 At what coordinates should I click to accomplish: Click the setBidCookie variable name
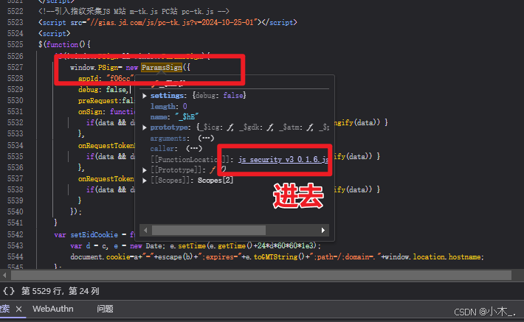[94, 234]
